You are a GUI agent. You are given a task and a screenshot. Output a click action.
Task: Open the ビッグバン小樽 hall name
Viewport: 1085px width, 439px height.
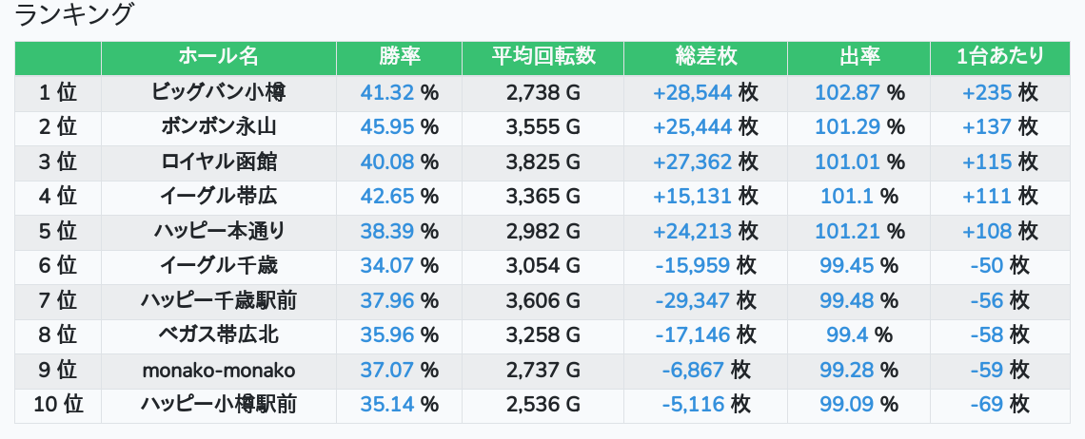(x=219, y=92)
